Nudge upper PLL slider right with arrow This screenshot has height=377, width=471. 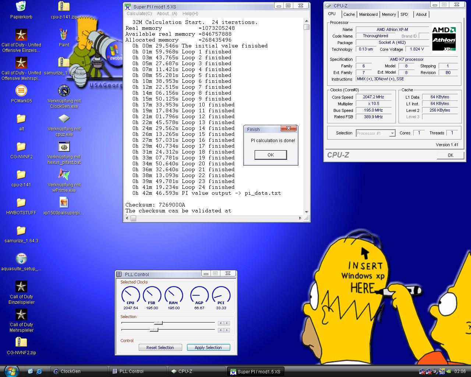[x=227, y=323]
